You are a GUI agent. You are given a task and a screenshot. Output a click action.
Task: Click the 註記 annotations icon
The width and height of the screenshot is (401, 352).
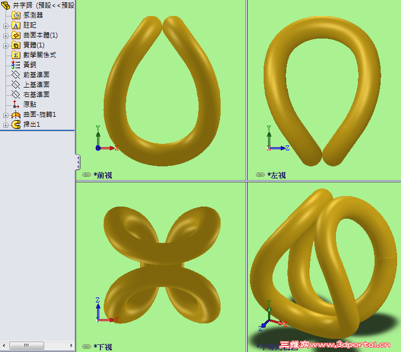coord(16,25)
